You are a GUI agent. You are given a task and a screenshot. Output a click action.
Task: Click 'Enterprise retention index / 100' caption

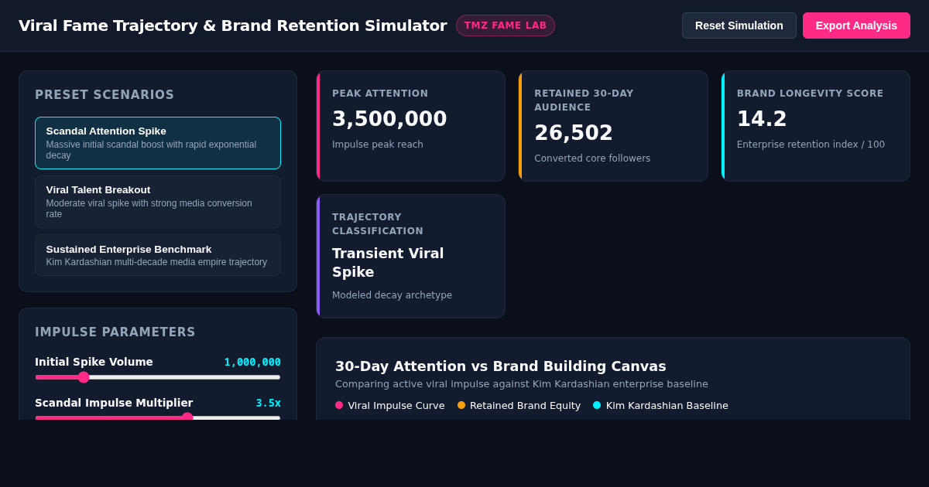[x=811, y=145]
